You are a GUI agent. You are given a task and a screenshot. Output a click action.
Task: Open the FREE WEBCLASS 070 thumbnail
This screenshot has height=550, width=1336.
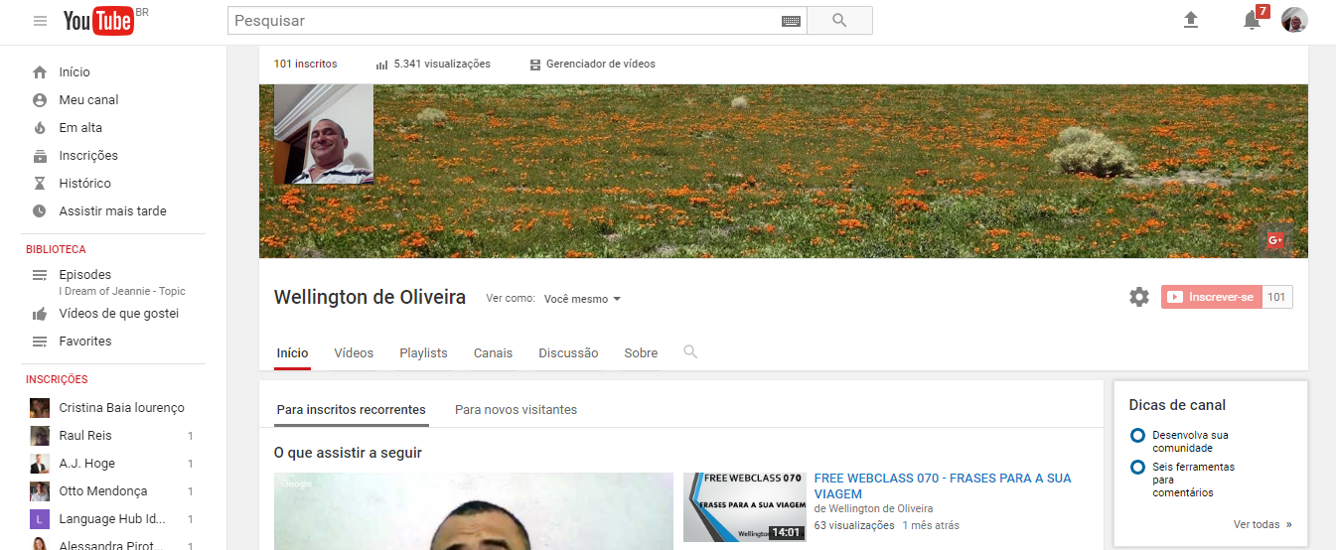tap(745, 507)
